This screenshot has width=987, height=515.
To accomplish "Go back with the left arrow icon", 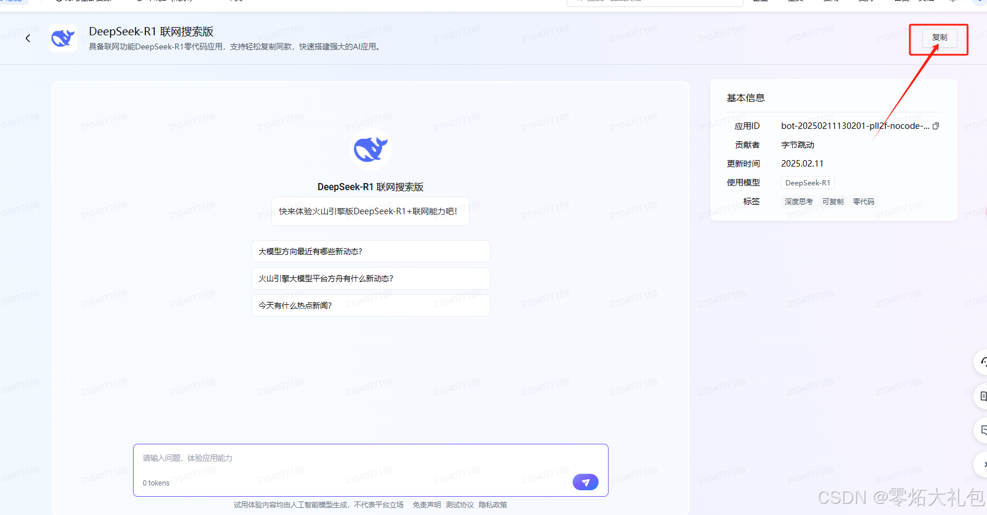I will (28, 38).
